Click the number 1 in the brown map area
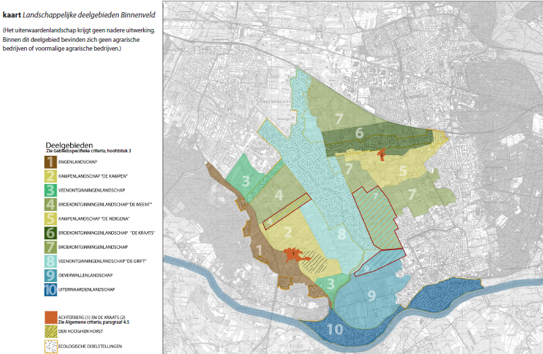 click(x=260, y=251)
